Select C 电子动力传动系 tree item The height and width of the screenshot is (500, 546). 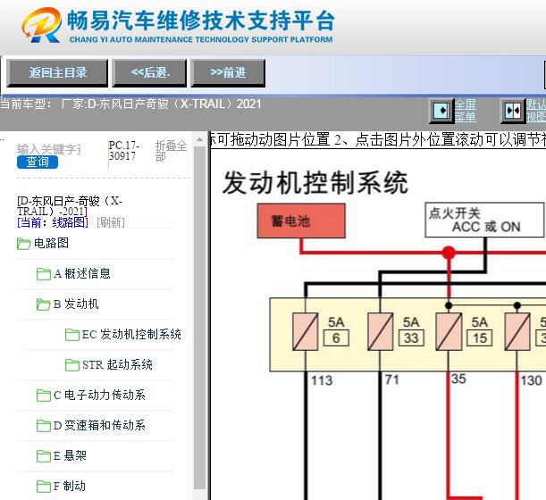click(x=99, y=395)
